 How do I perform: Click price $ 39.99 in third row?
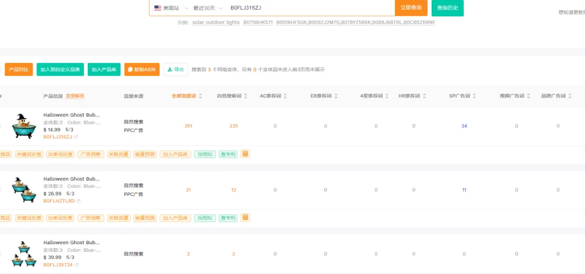(x=52, y=257)
